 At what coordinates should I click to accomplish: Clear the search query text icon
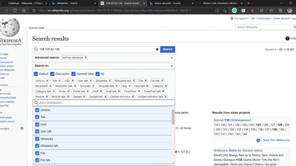click(157, 49)
